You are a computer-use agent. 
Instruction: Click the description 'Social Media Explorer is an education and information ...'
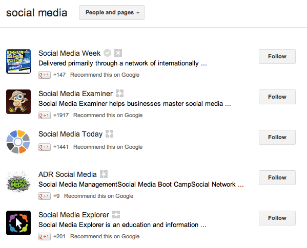click(122, 225)
